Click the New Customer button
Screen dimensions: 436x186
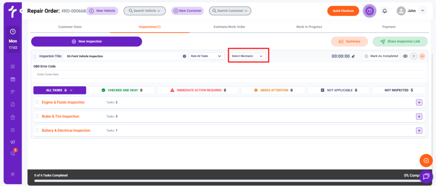point(187,11)
